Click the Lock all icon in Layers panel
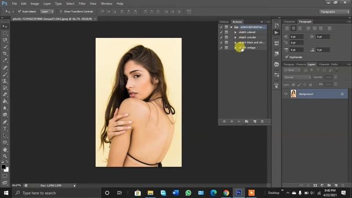This screenshot has width=352, height=198. click(x=310, y=85)
